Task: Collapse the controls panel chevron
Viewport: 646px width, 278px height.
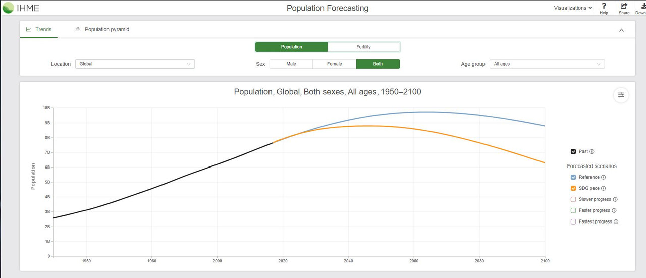Action: 621,30
